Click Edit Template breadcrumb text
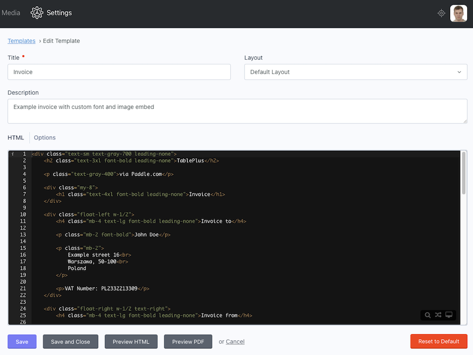This screenshot has height=355, width=473. click(61, 41)
